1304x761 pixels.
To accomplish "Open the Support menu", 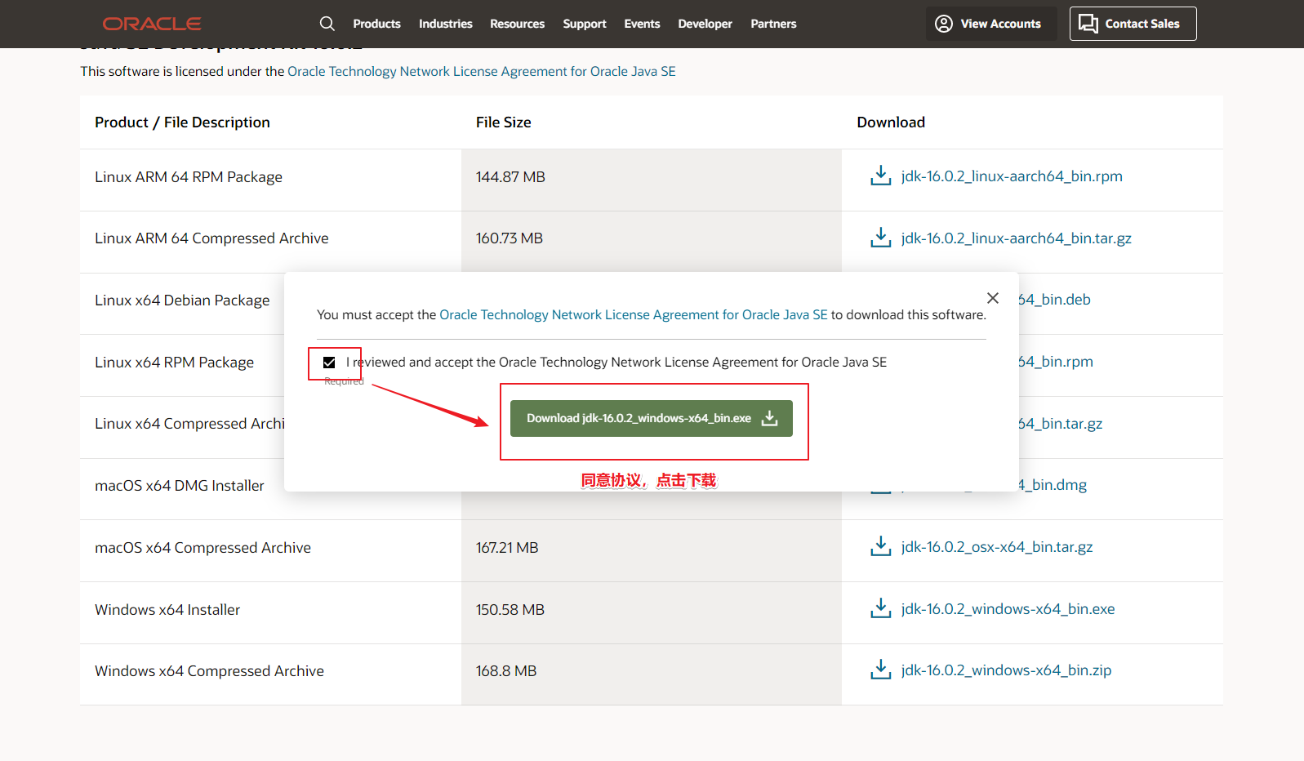I will click(x=585, y=24).
